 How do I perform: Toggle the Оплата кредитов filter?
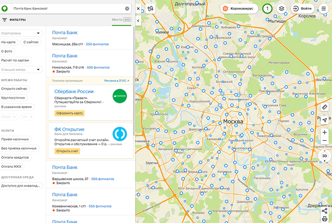[15, 158]
